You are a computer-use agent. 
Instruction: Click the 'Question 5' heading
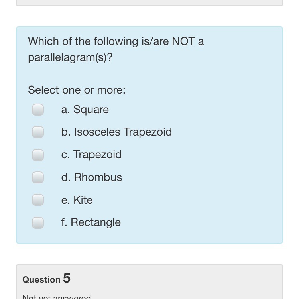[x=46, y=279]
